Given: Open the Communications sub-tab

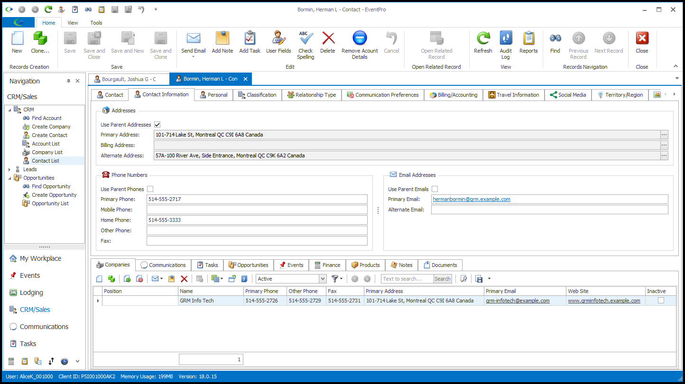Looking at the screenshot, I should (163, 265).
